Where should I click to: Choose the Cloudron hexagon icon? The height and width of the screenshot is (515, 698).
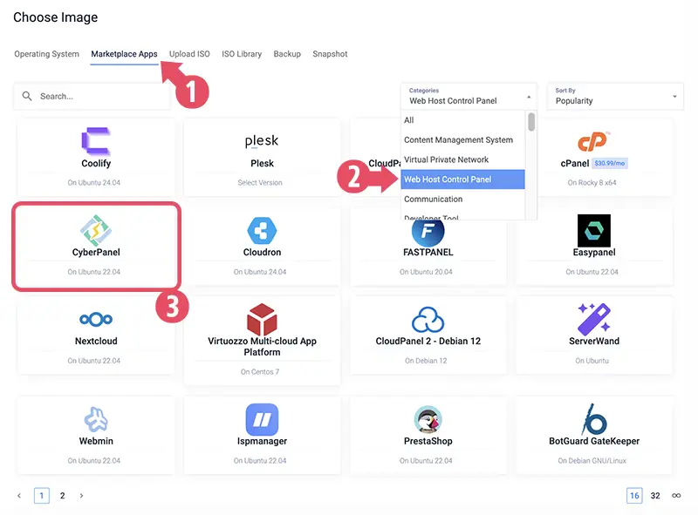pyautogui.click(x=262, y=230)
